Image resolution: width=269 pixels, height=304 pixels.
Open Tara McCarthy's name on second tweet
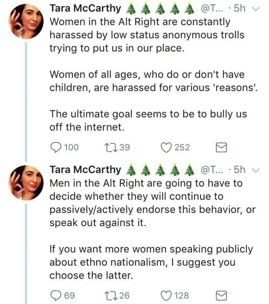coord(85,169)
